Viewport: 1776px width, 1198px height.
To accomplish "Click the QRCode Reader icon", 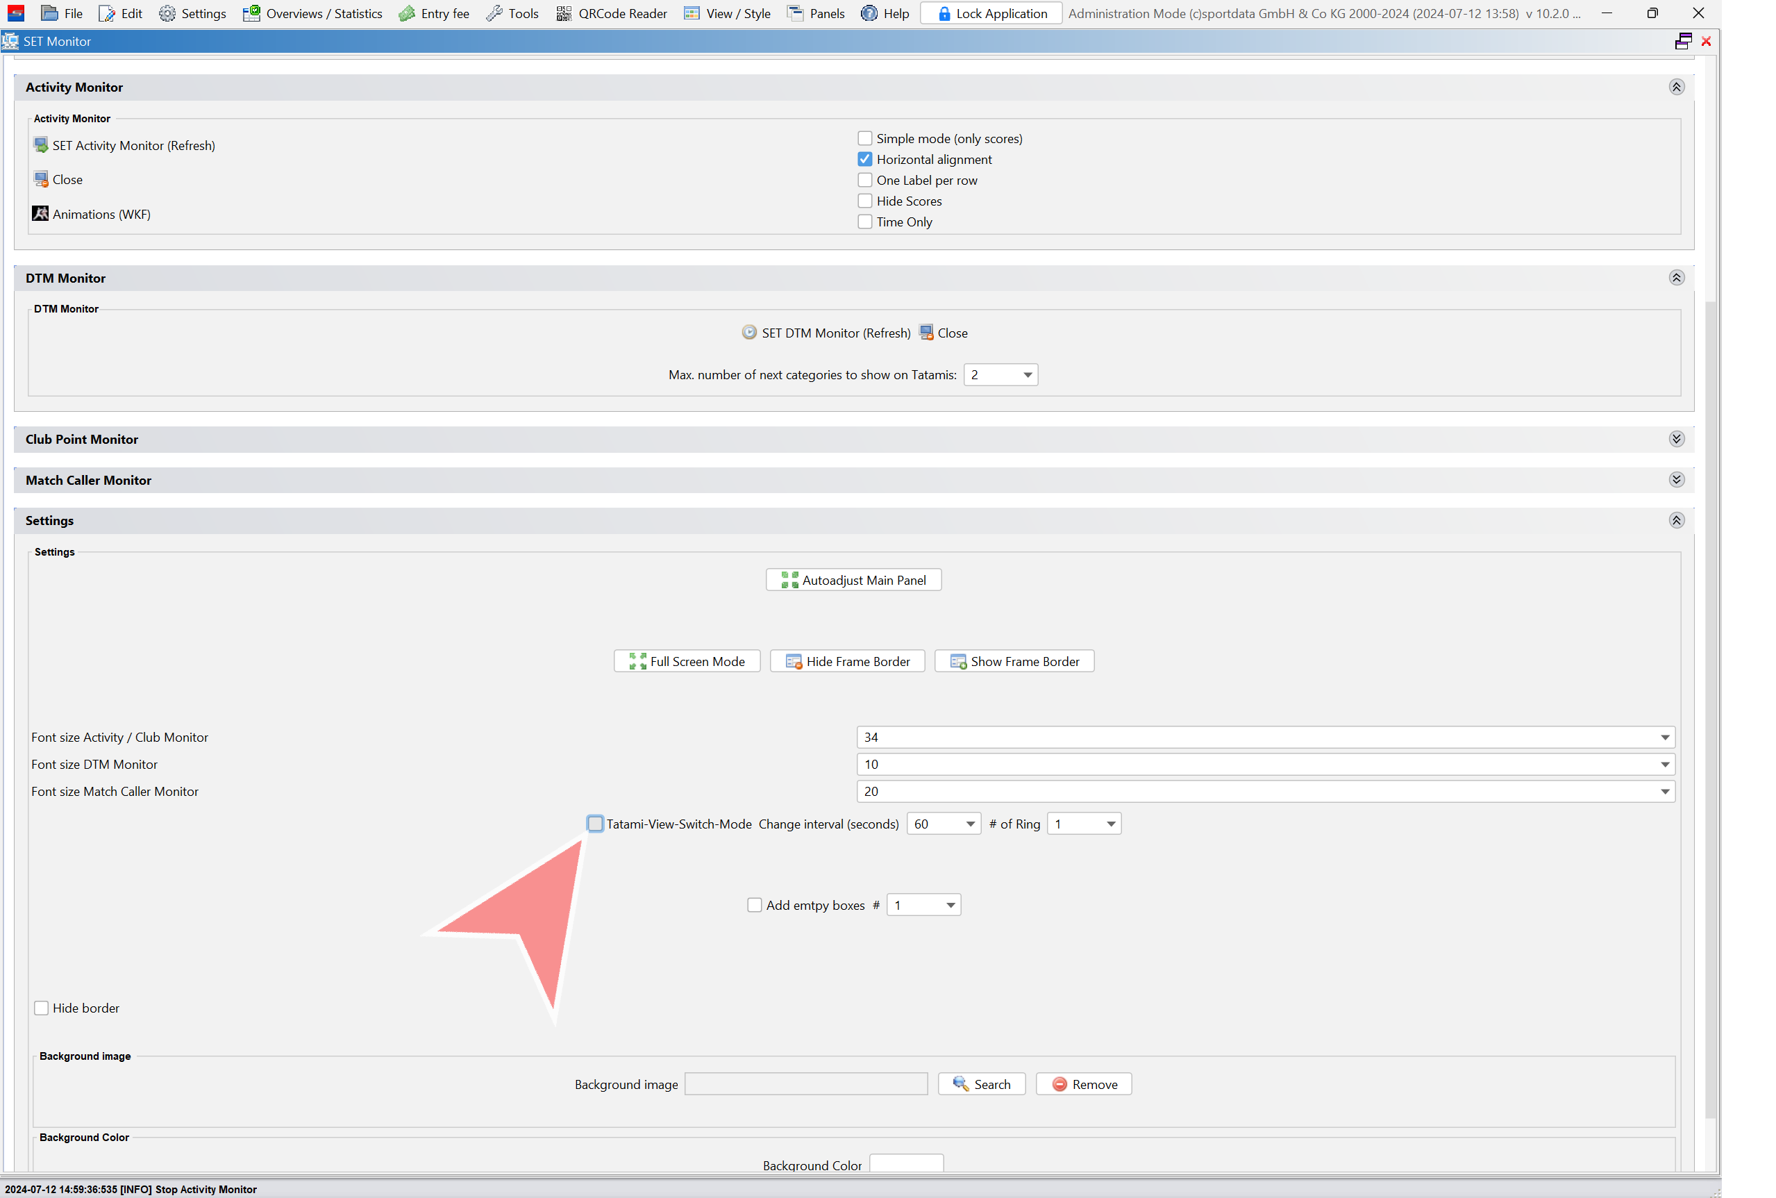I will (564, 13).
